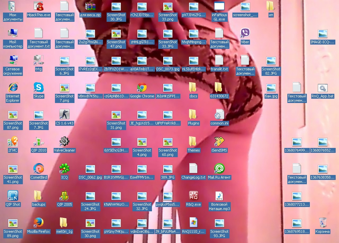Click the inFaMous GL.exe icon
Screen dimensions: 339x243
pyautogui.click(x=219, y=6)
